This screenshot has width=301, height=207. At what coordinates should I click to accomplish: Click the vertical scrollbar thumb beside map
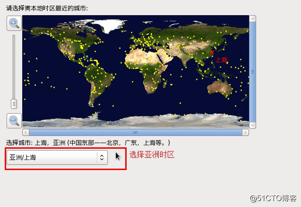[x=252, y=72]
